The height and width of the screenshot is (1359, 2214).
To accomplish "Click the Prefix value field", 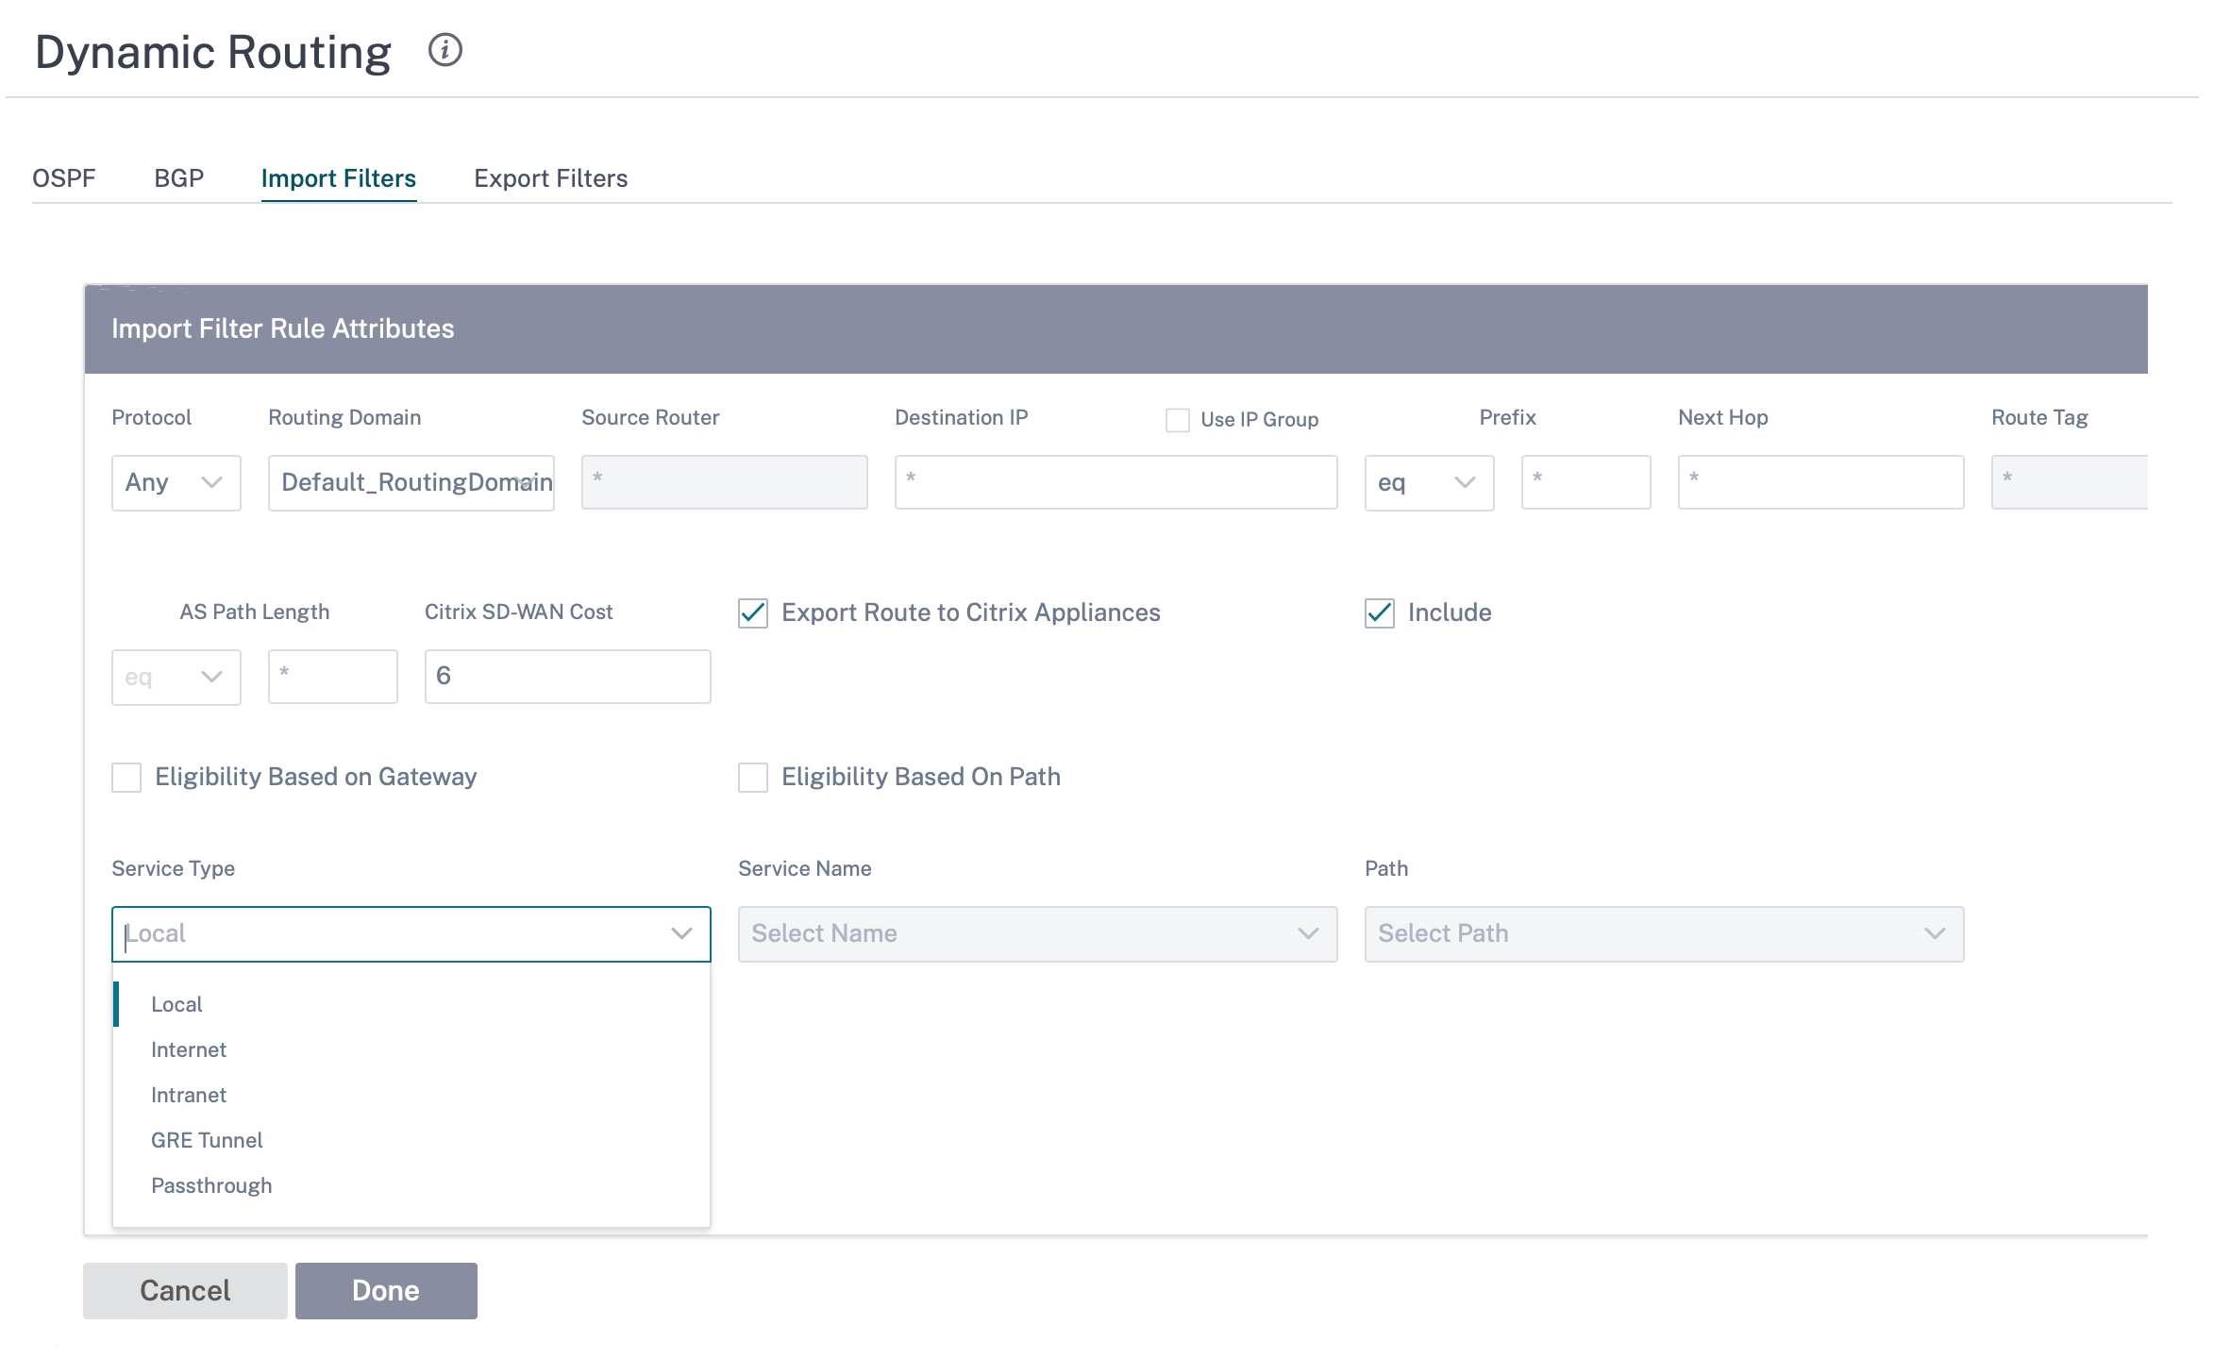I will click(1586, 482).
